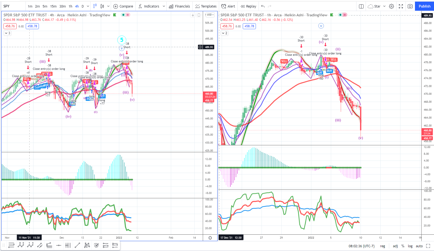This screenshot has width=434, height=251.
Task: Switch to the 2m timeframe
Action: coord(37,6)
